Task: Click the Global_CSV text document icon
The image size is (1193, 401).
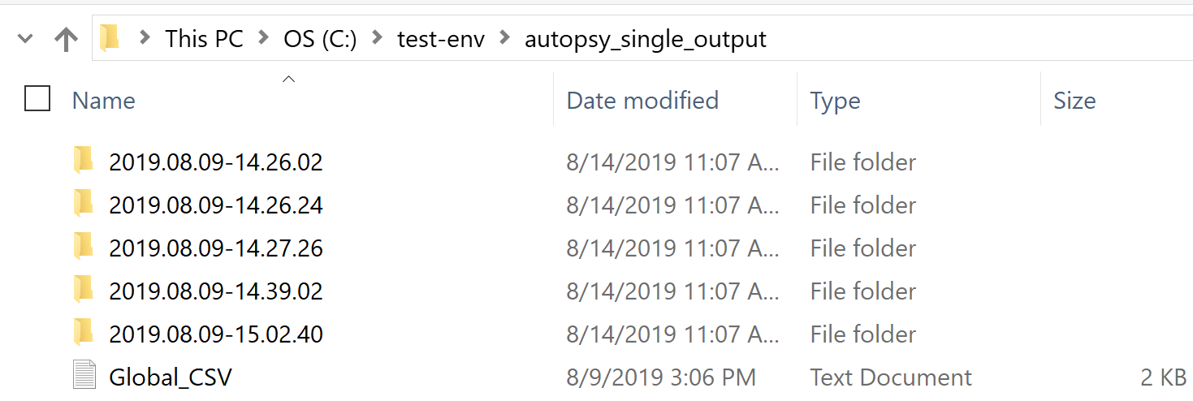Action: [84, 376]
